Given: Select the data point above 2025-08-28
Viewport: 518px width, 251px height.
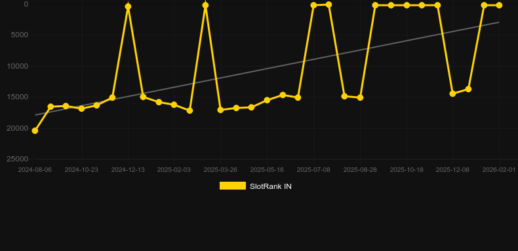Looking at the screenshot, I should [x=360, y=97].
